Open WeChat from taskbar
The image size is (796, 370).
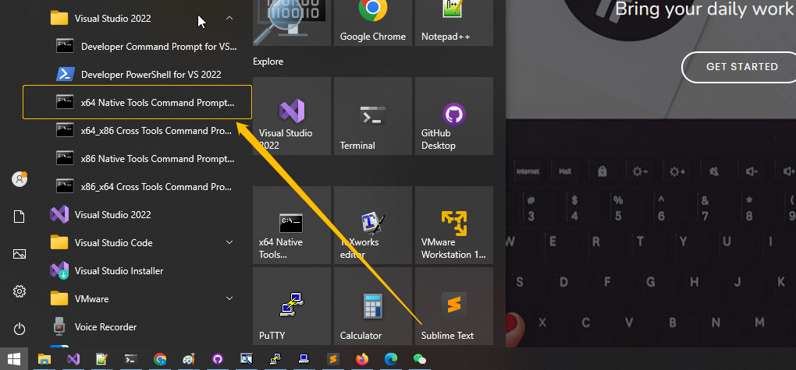click(420, 359)
